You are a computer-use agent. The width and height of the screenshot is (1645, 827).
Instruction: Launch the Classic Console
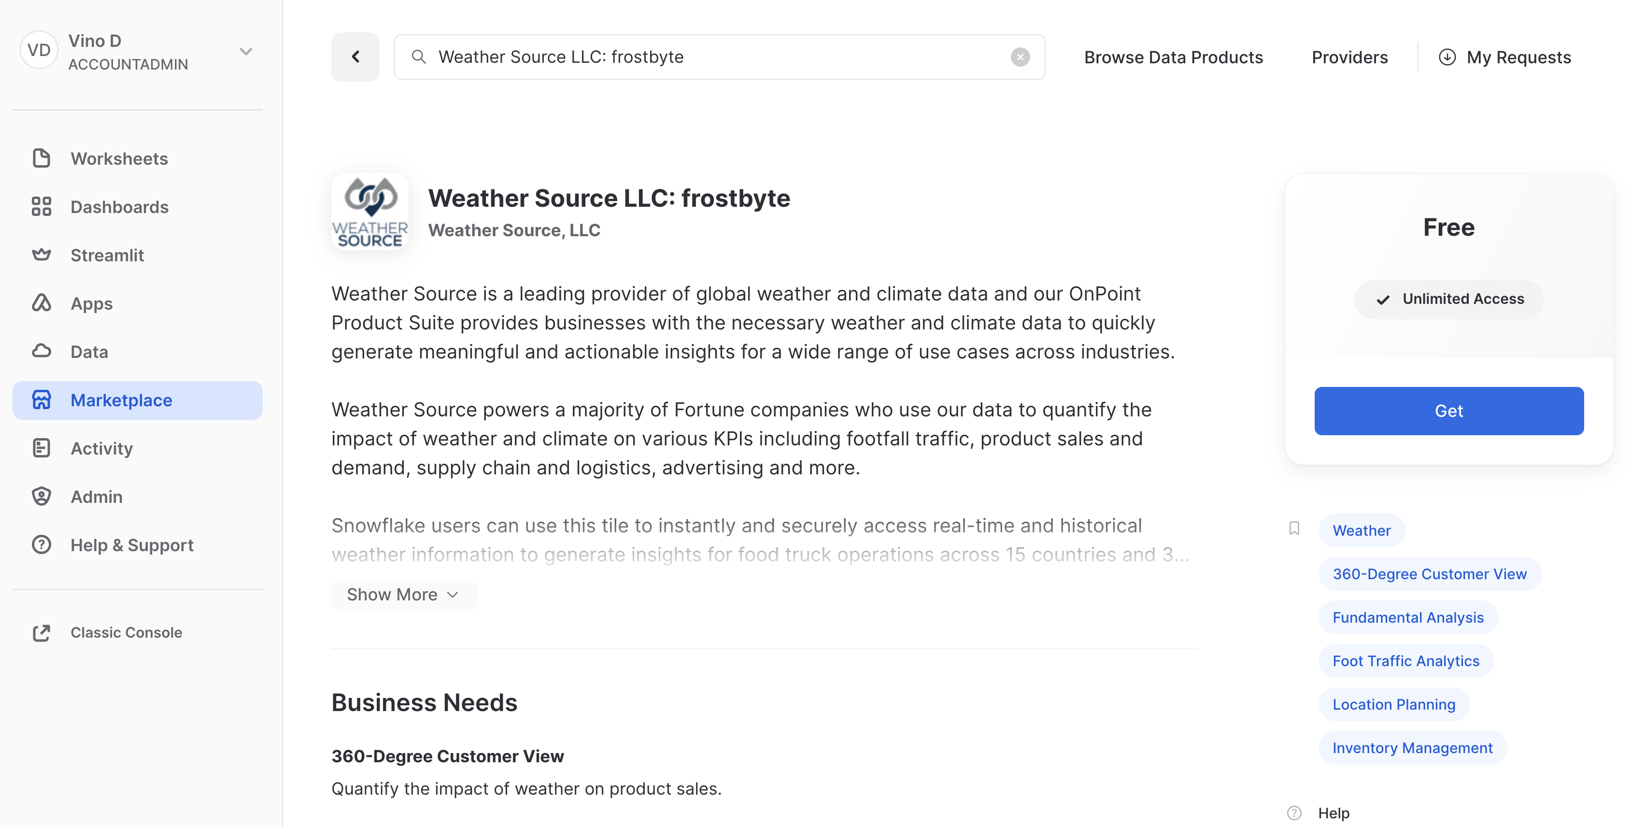[x=126, y=632]
